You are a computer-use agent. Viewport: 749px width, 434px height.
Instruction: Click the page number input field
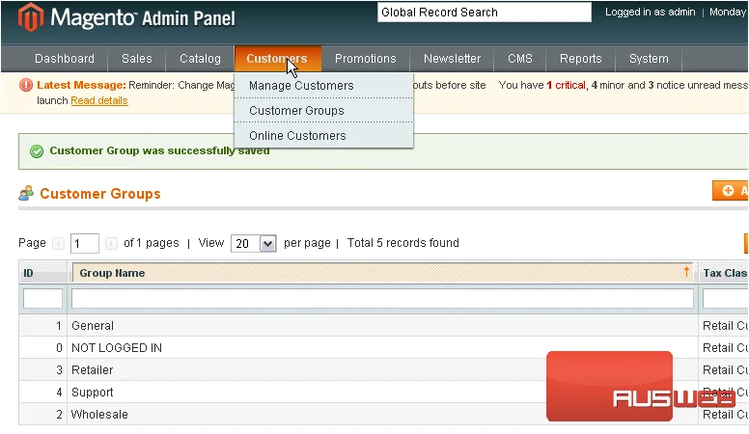pyautogui.click(x=85, y=243)
